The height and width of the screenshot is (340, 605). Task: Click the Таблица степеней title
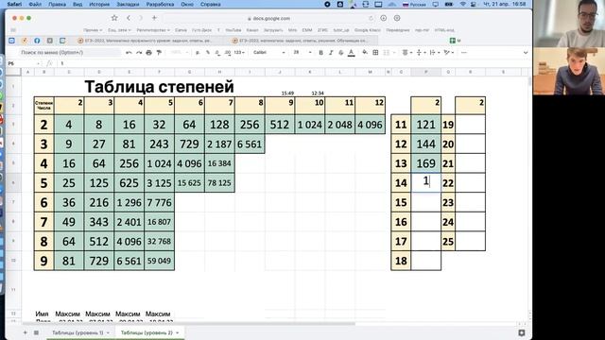click(159, 86)
